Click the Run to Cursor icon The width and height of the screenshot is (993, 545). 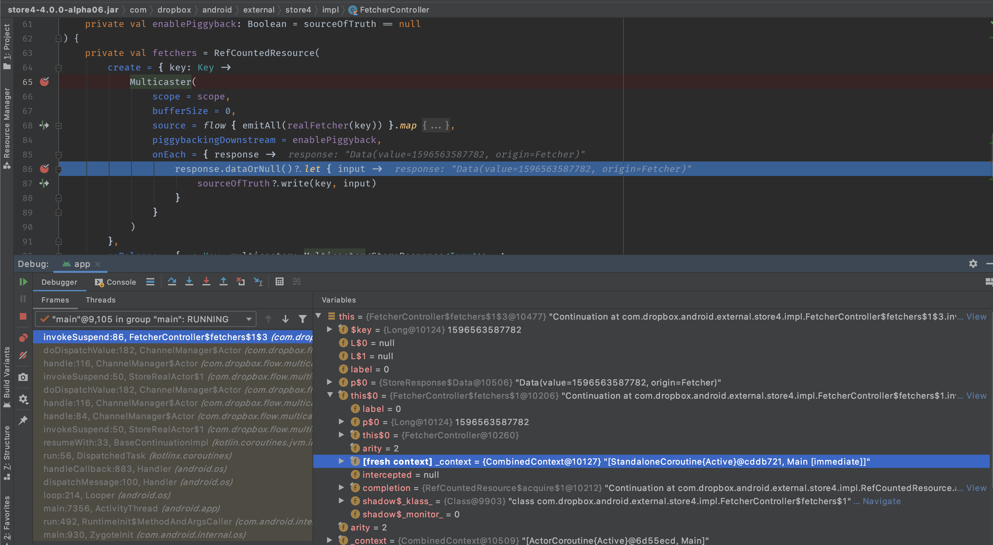[258, 281]
